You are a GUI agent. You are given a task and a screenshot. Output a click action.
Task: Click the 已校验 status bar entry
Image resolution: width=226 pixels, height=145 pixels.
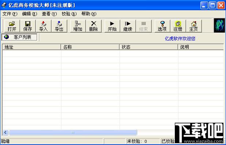[168, 141]
